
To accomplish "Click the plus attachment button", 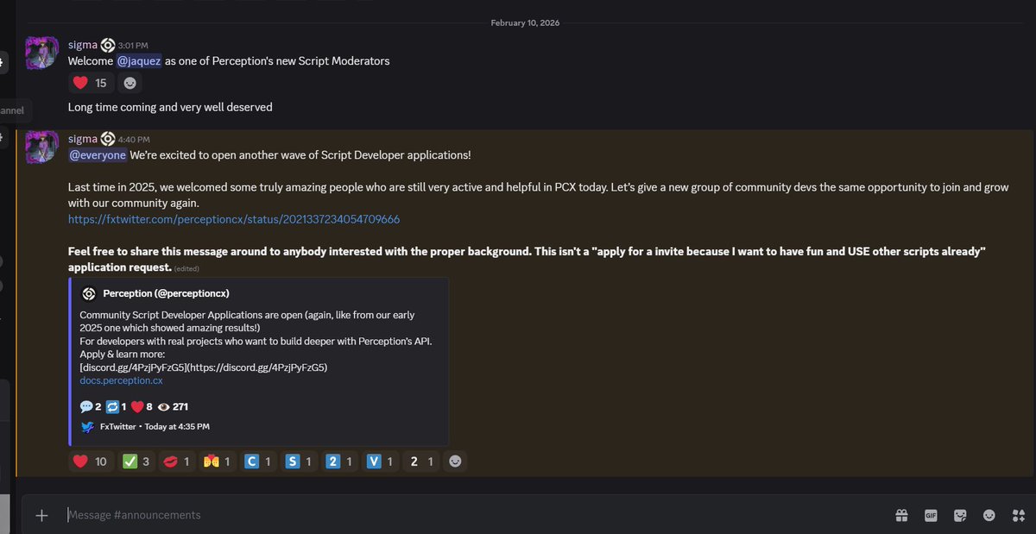I will [x=41, y=515].
